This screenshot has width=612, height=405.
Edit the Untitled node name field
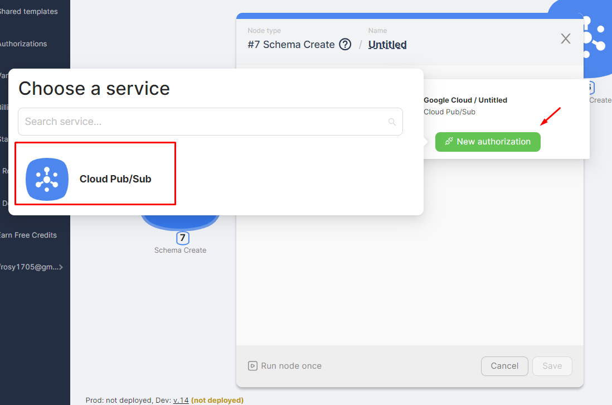[x=387, y=45]
